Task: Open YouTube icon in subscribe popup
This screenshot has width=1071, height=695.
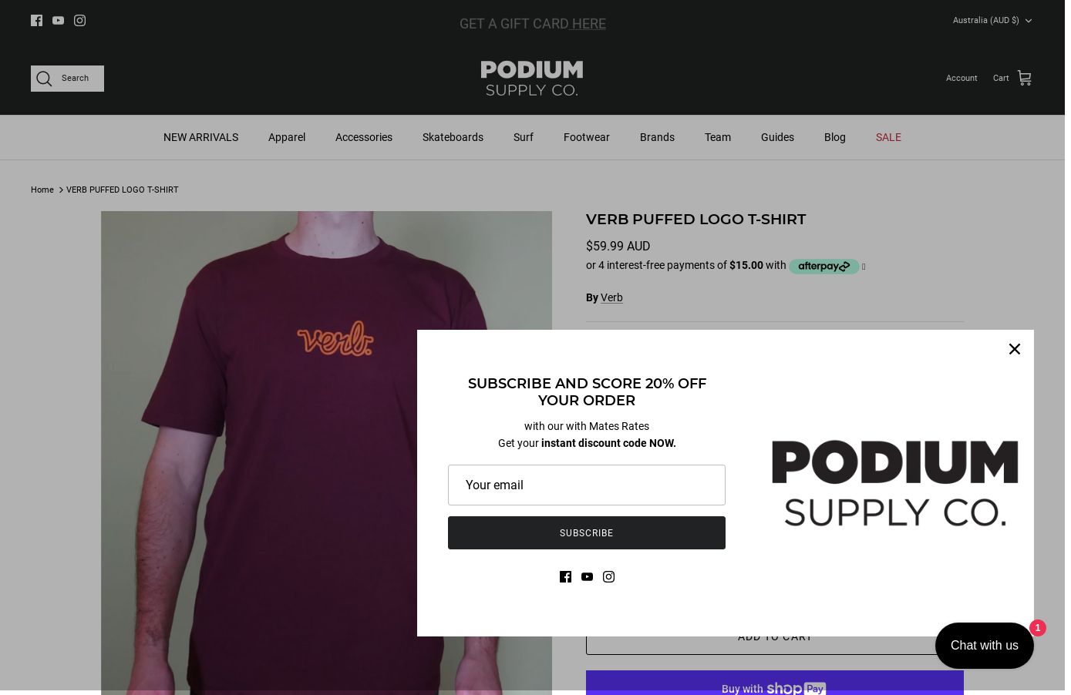Action: (x=587, y=576)
